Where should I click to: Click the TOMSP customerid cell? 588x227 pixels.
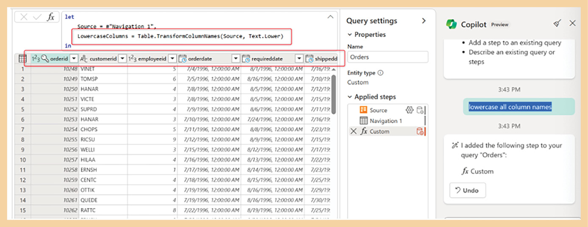point(103,79)
